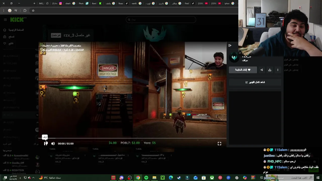Open the Windows Start menu
322x181 pixels.
[318, 178]
